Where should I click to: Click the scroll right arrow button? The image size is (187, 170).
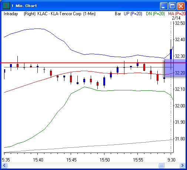tap(182, 165)
